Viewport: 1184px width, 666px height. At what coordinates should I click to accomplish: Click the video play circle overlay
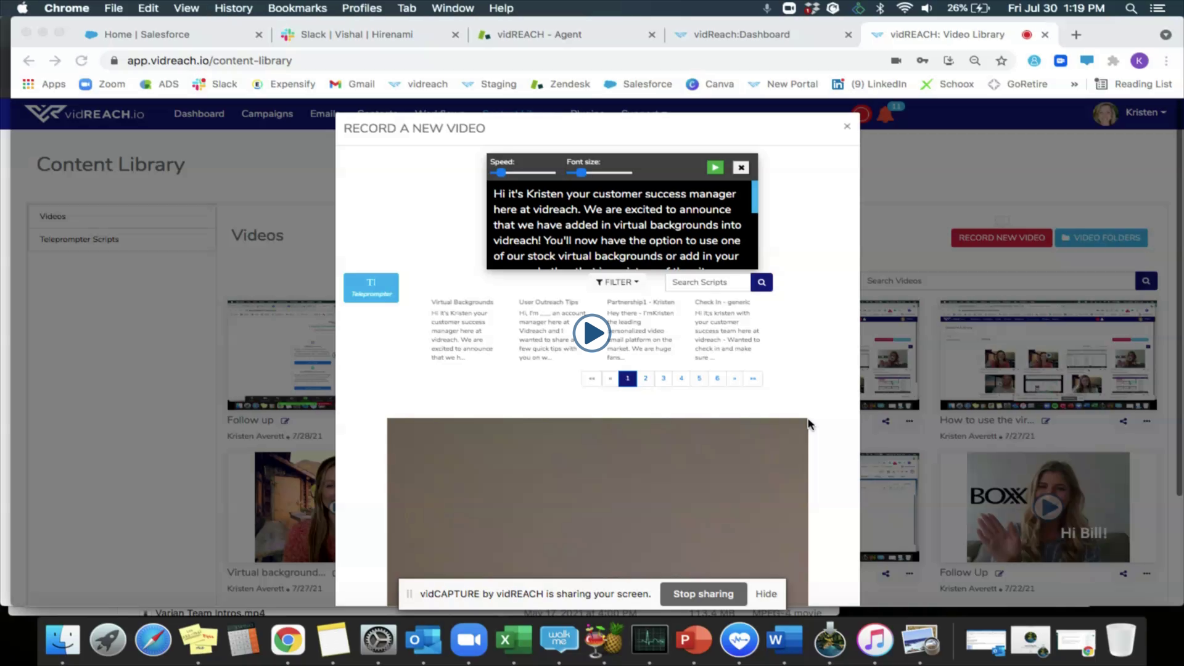pos(591,333)
